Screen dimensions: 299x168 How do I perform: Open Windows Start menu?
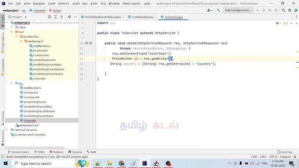[x=6, y=163]
